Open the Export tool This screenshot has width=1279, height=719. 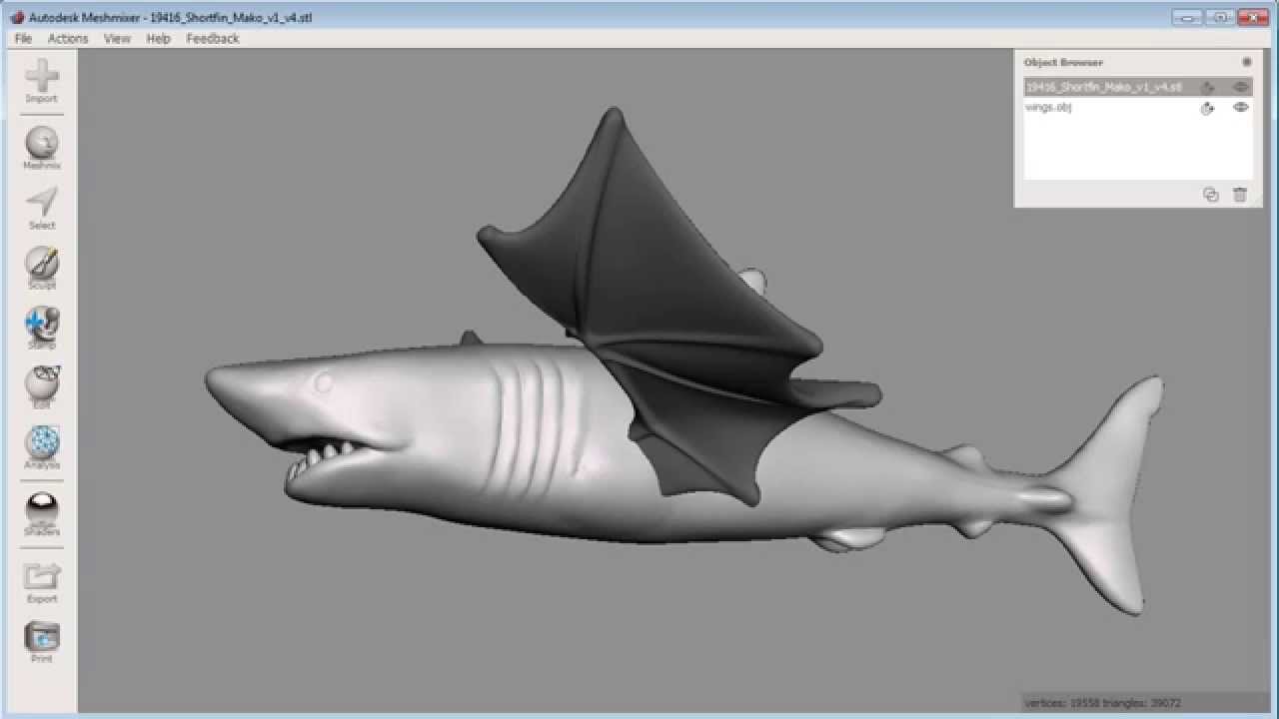pyautogui.click(x=41, y=582)
